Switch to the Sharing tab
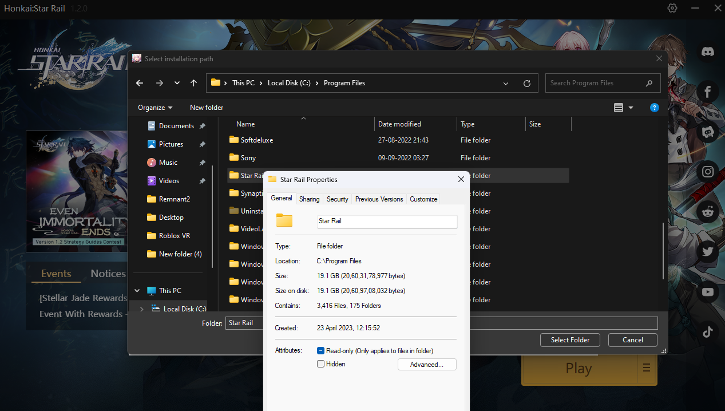Viewport: 725px width, 411px height. (310, 199)
